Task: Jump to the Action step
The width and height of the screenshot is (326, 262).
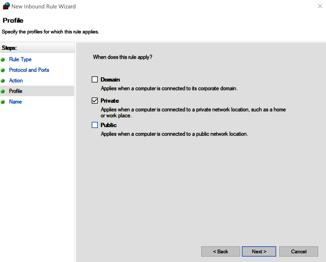Action: tap(16, 80)
